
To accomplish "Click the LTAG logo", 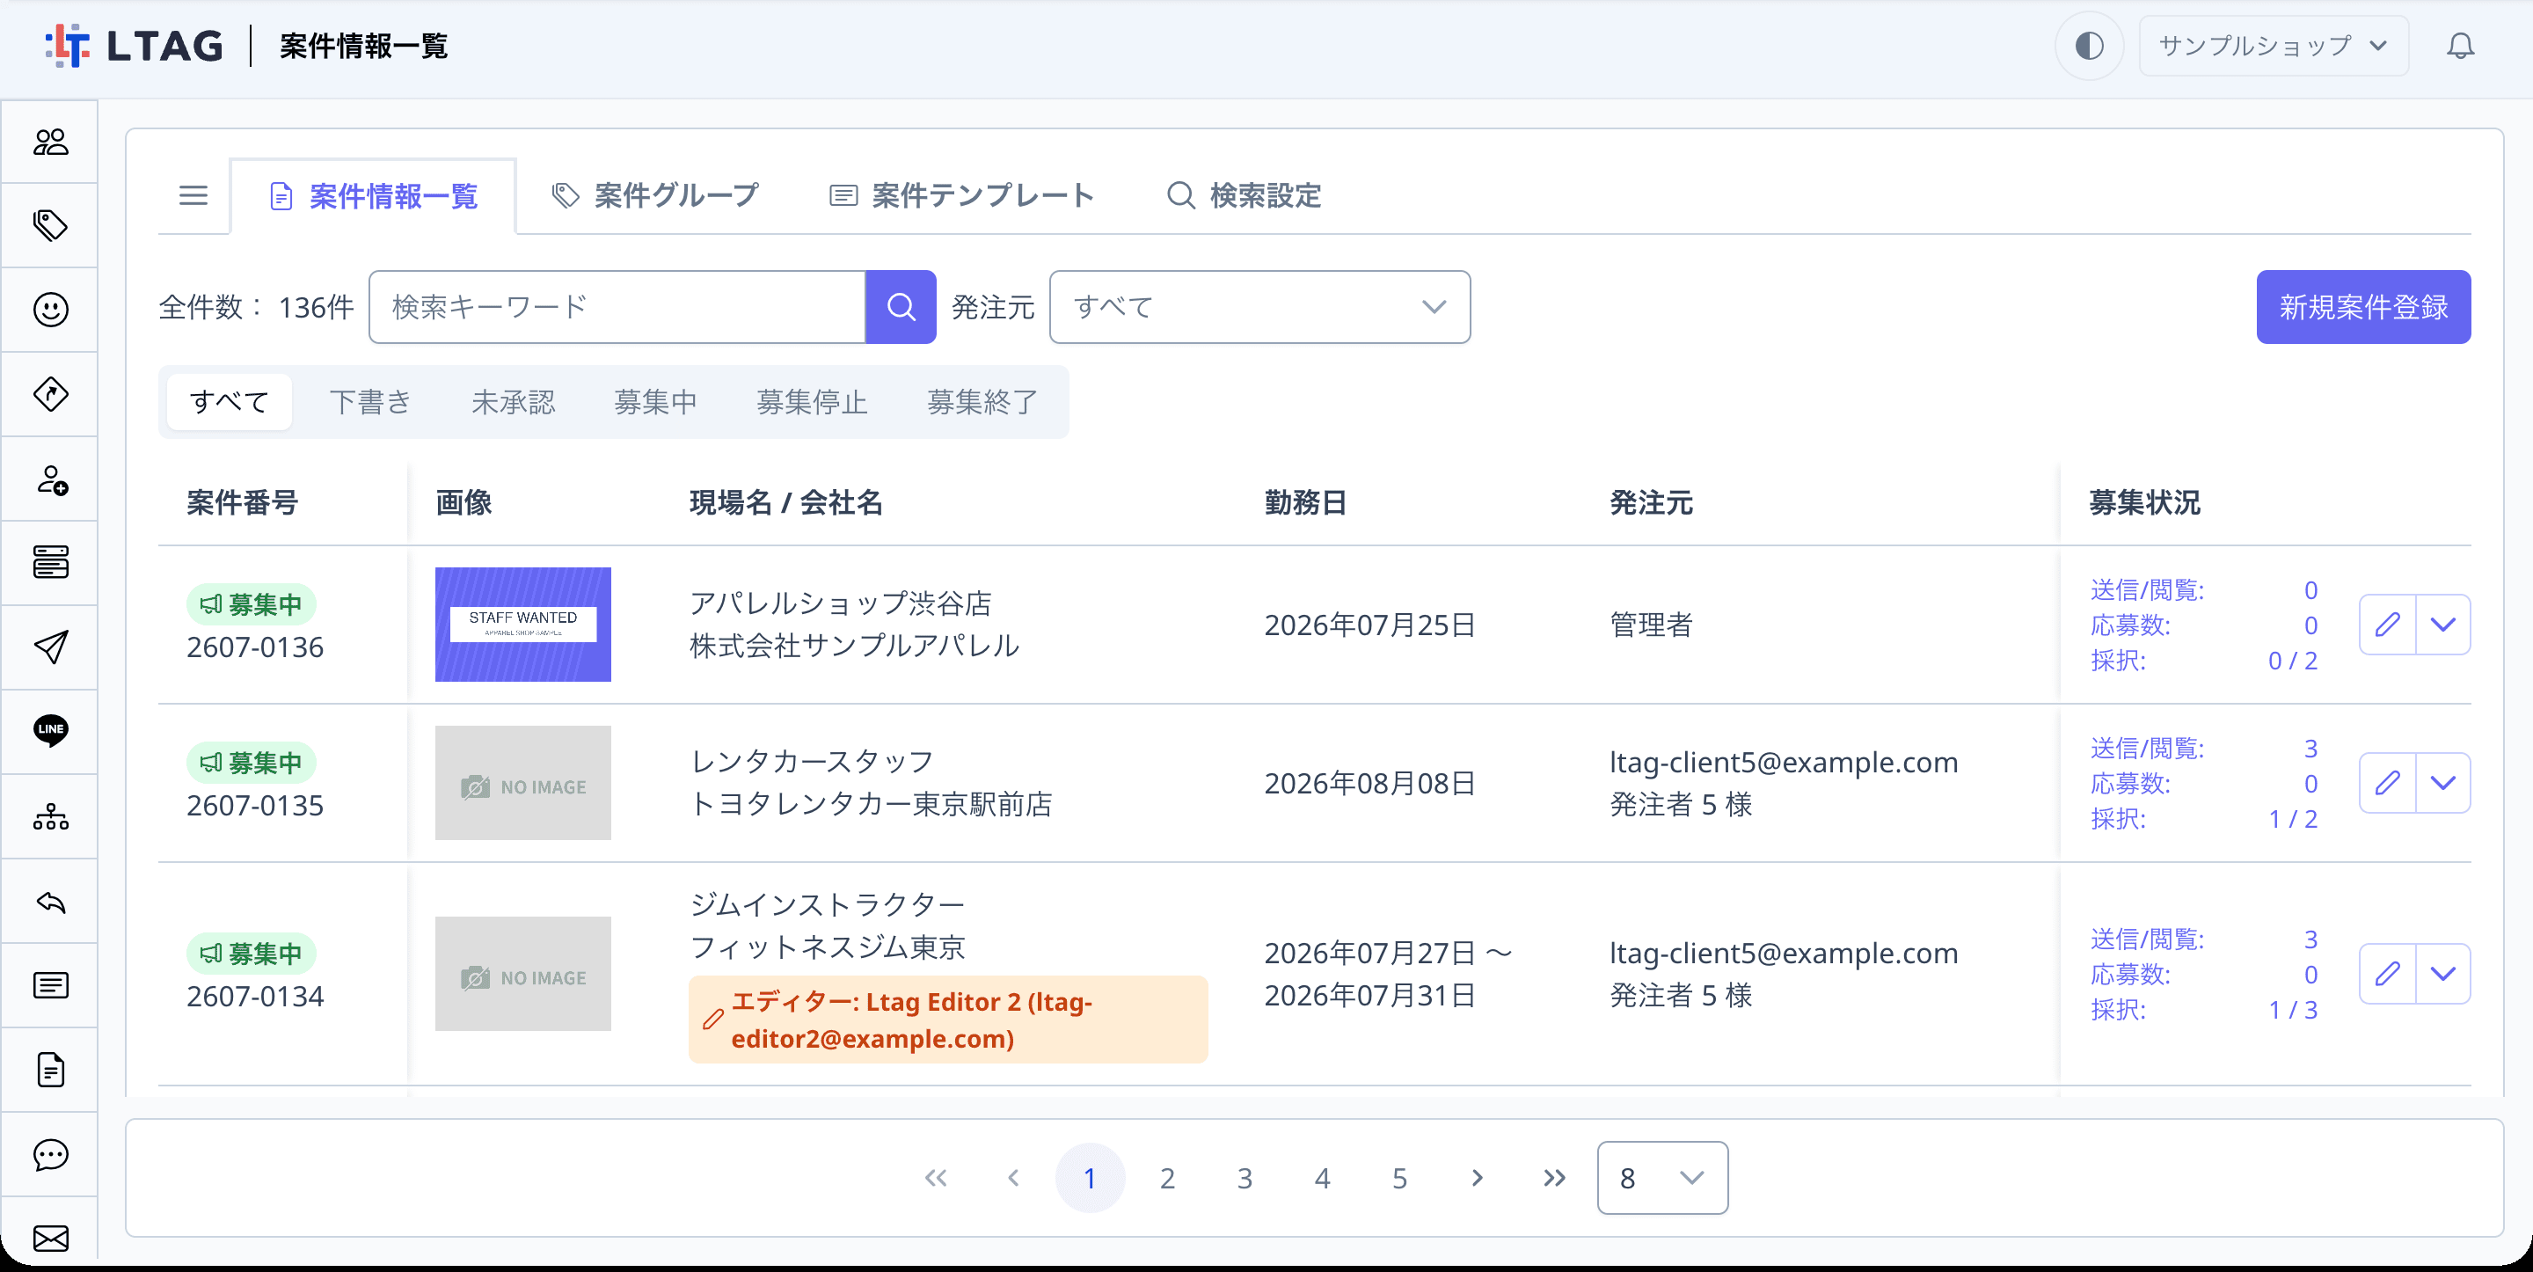I will [135, 45].
